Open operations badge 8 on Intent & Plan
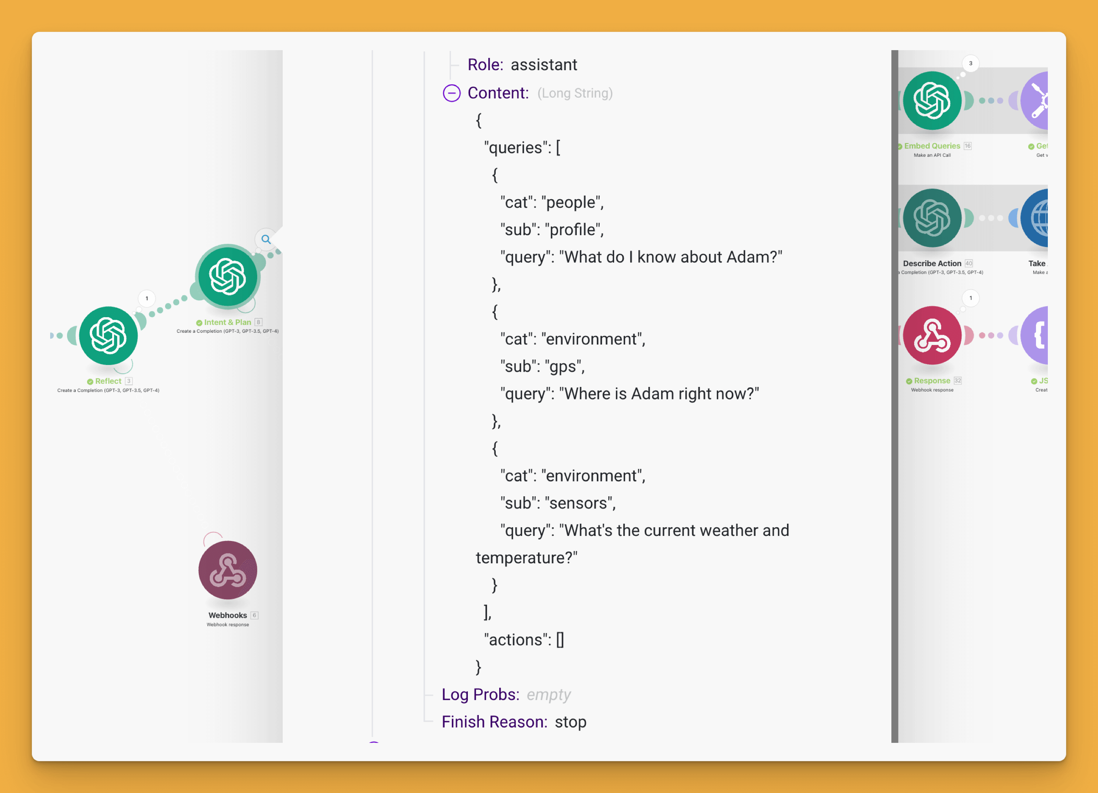 [x=260, y=322]
